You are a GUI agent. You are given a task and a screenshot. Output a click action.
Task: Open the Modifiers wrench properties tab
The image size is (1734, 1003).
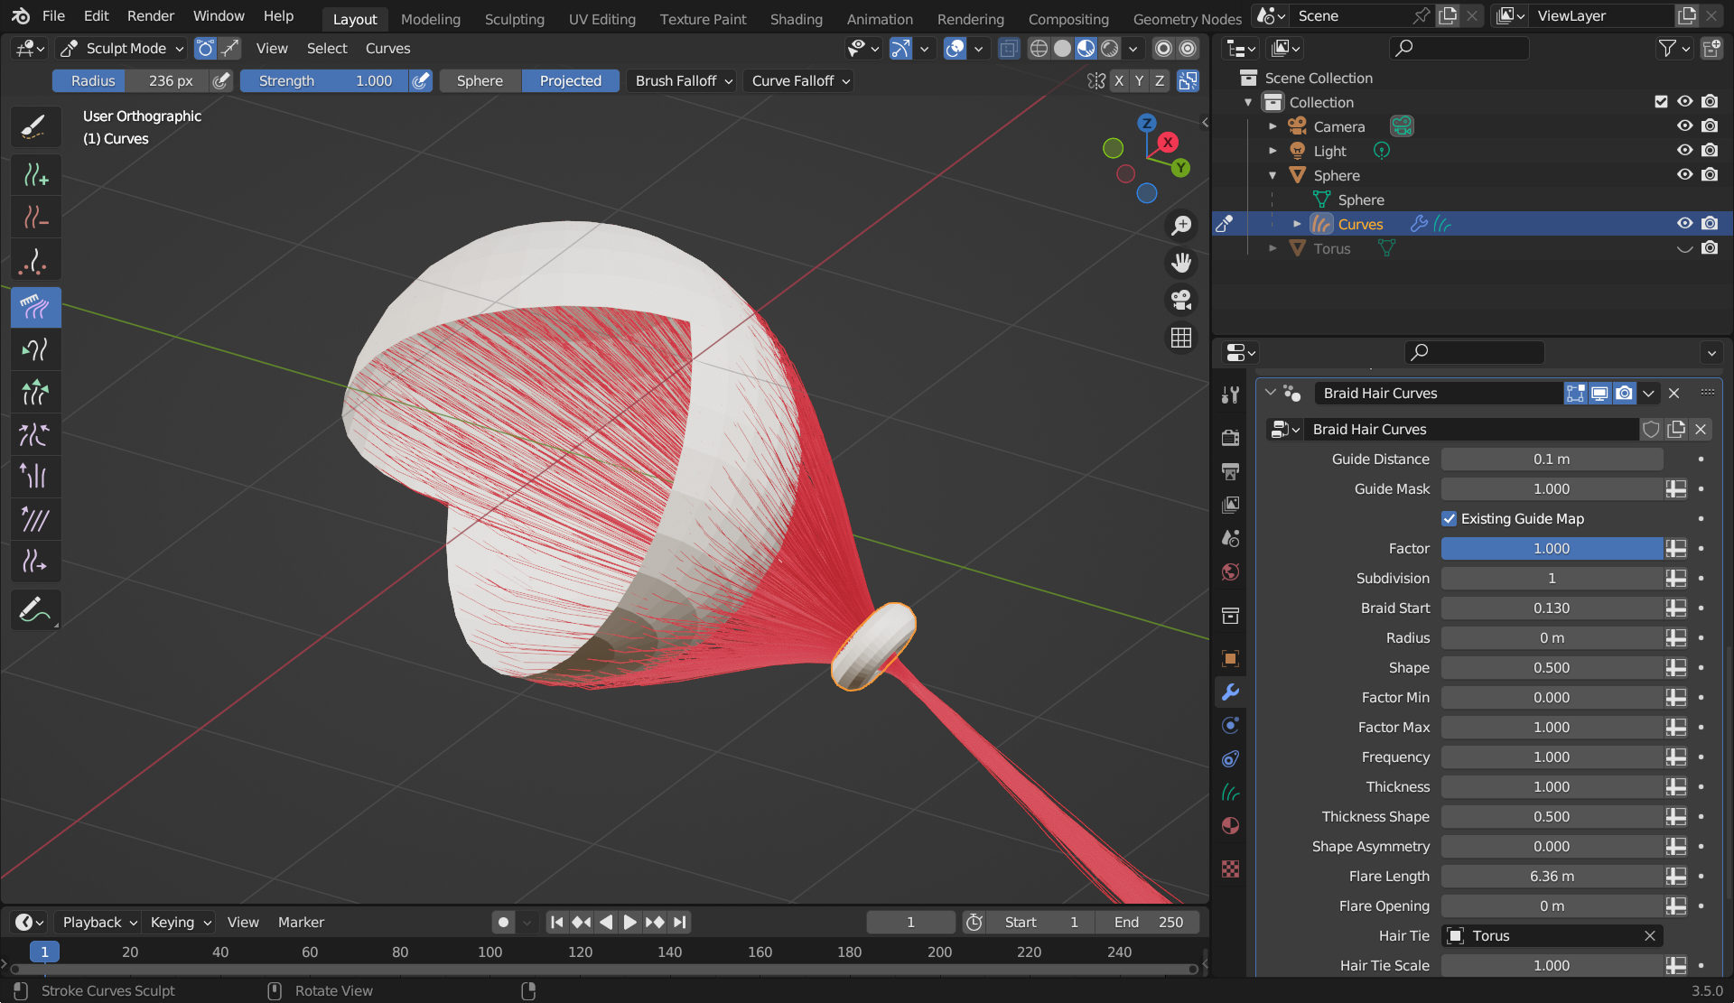click(x=1230, y=692)
